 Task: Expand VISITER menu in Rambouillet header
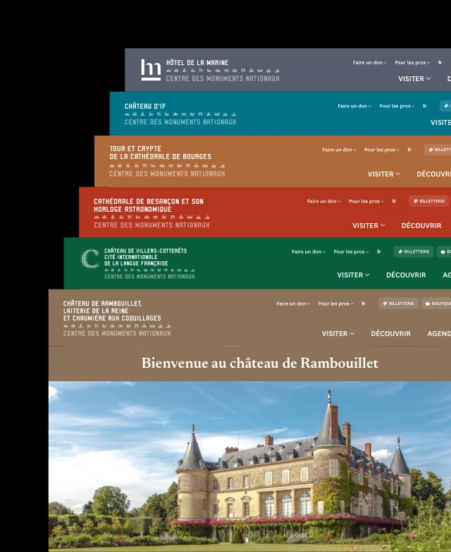tap(338, 334)
